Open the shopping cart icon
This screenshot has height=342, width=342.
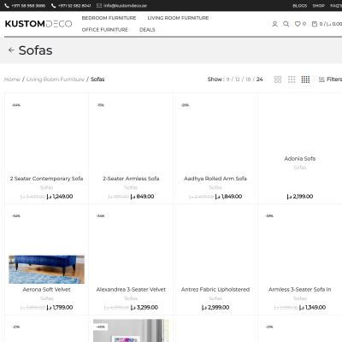pyautogui.click(x=315, y=24)
